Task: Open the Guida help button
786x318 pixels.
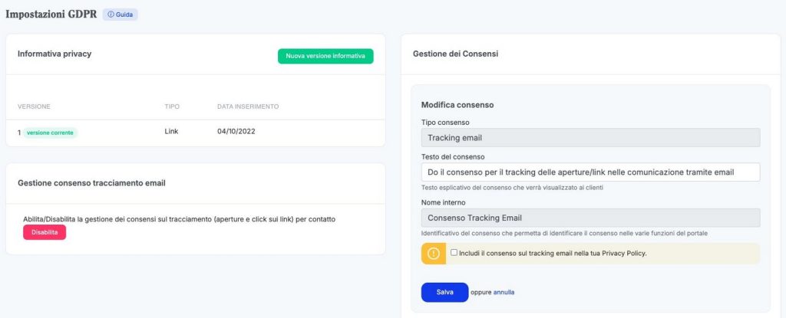Action: pyautogui.click(x=121, y=15)
